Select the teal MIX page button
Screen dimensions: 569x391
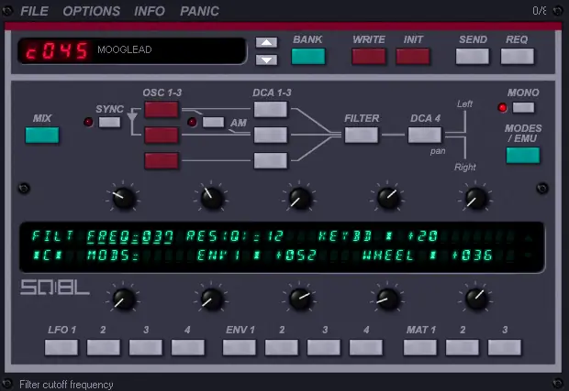click(x=42, y=135)
